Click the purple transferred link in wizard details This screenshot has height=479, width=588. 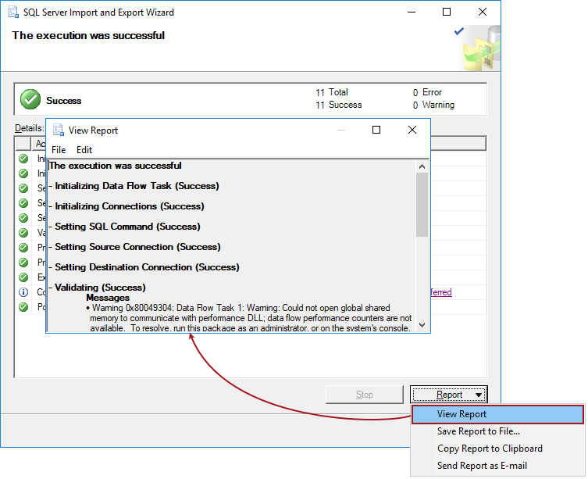pos(441,292)
